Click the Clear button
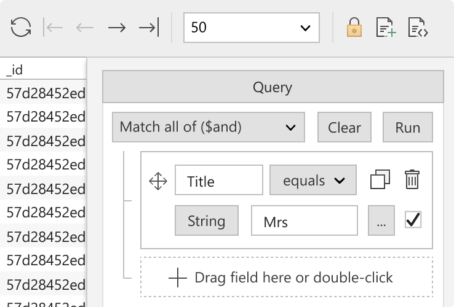This screenshot has width=454, height=307. 344,127
